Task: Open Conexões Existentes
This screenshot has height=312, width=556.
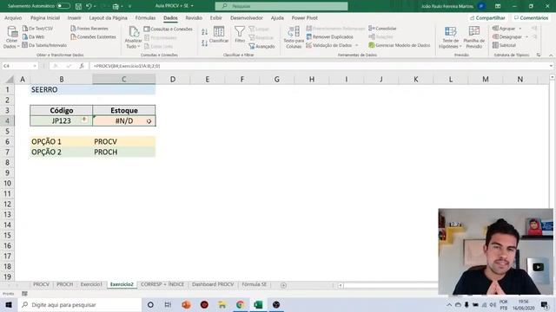Action: tap(93, 36)
